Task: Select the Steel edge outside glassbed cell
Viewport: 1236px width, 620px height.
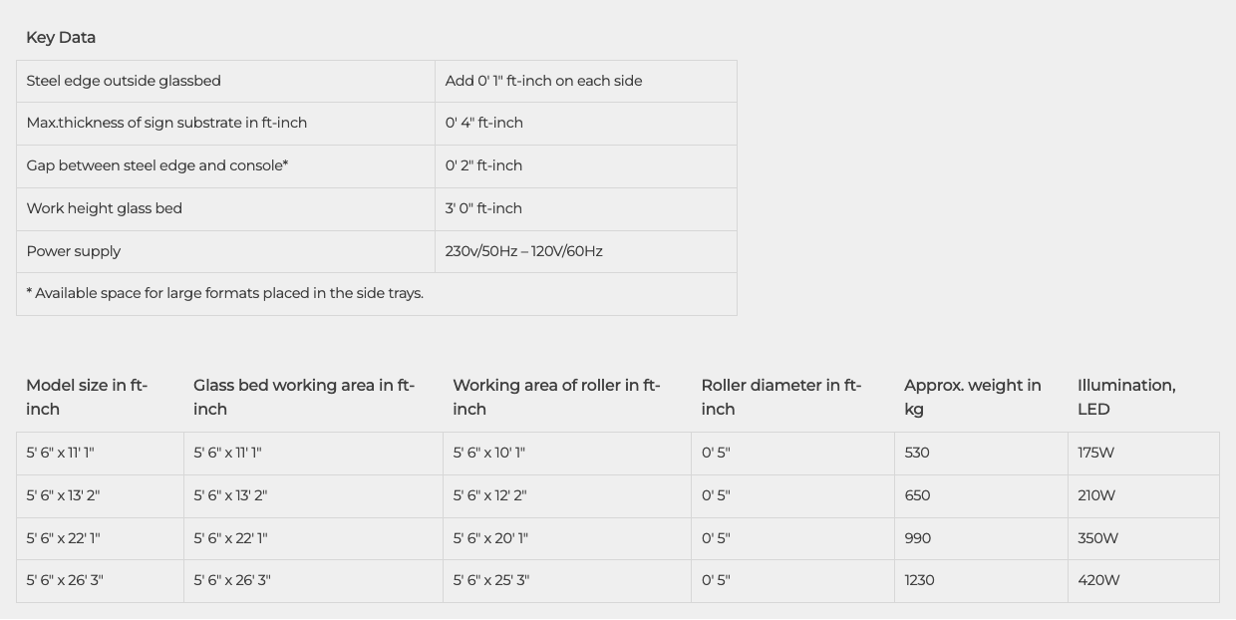Action: pos(226,81)
